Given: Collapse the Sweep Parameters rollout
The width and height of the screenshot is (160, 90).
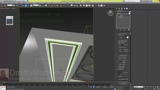Looking at the screenshot, I should [123, 55].
